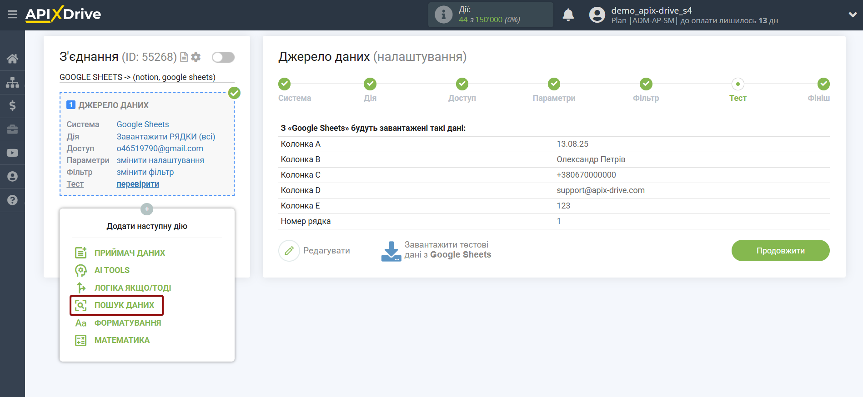Select ПРИЙМАЧ ДАНИХ option
The height and width of the screenshot is (397, 863).
[130, 253]
